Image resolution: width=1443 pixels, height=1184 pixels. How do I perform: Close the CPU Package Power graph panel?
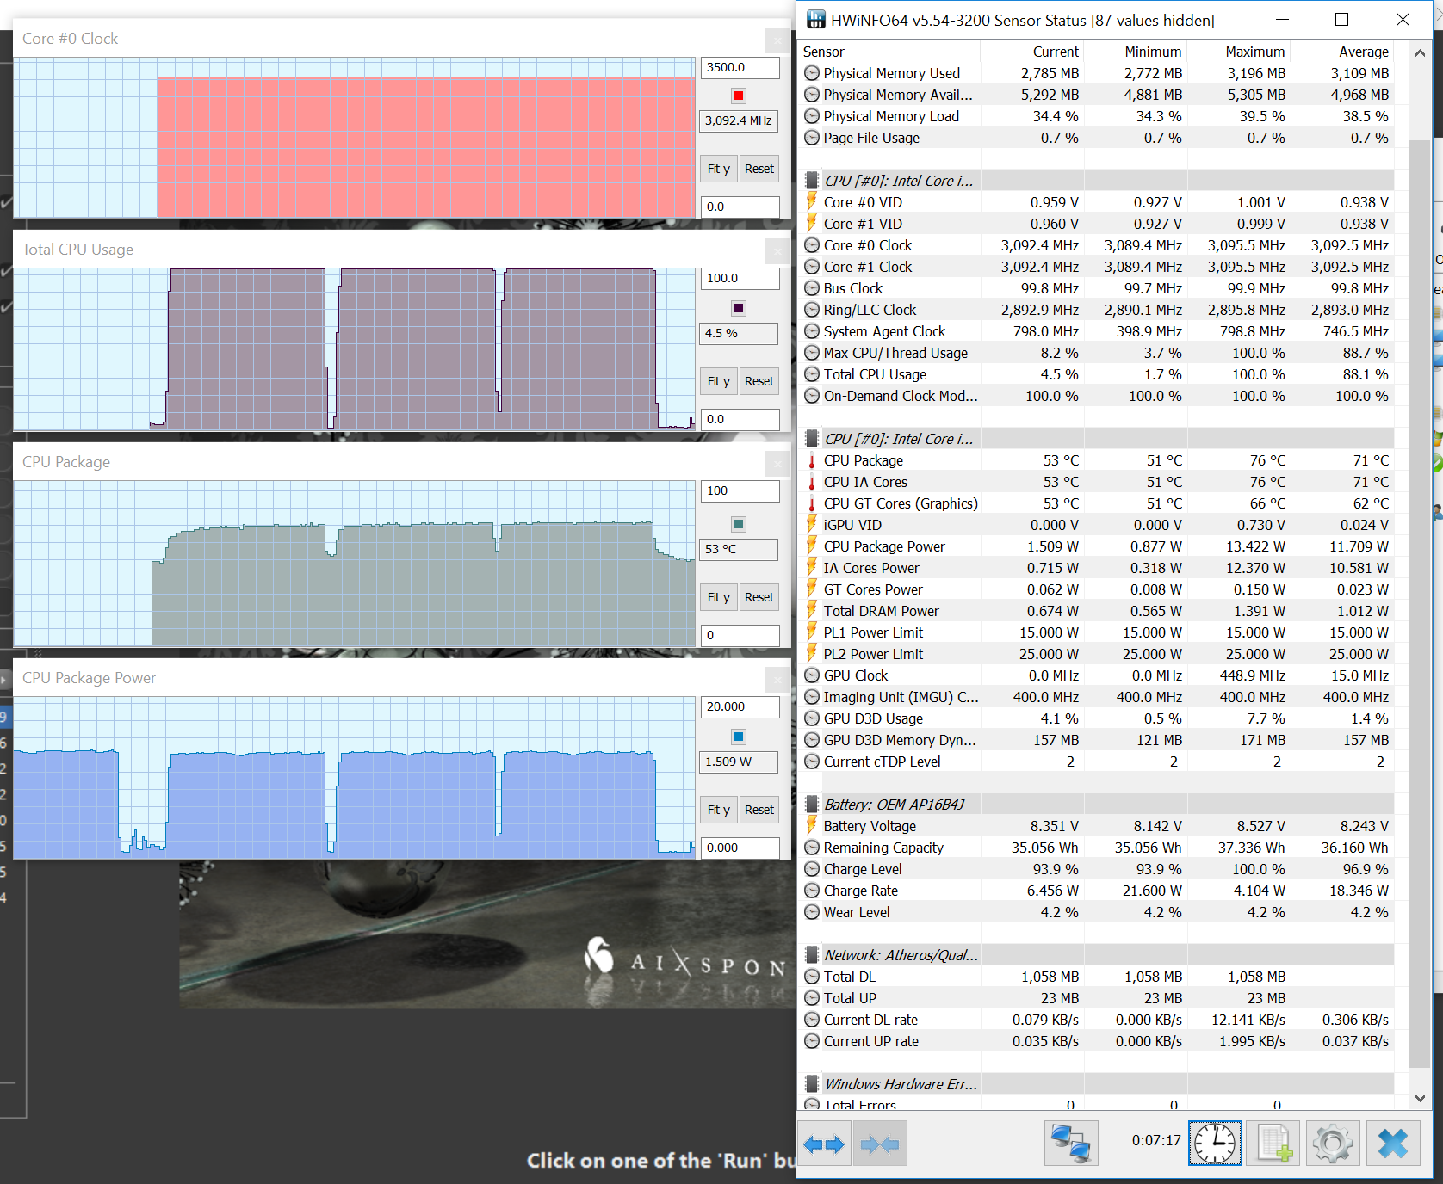(777, 680)
